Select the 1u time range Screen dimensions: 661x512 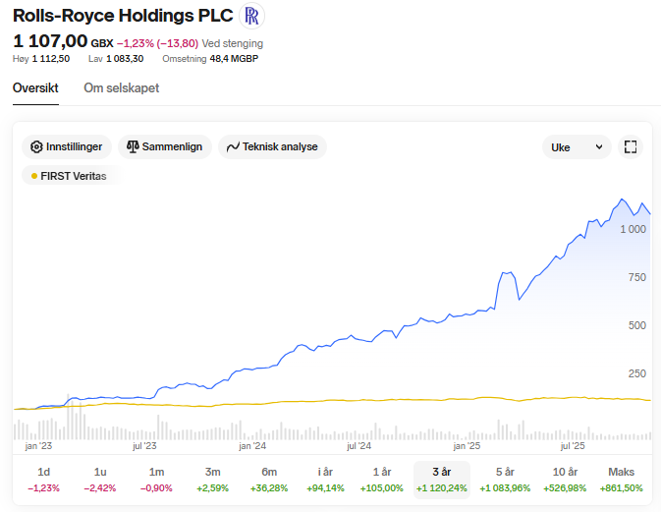tap(100, 479)
